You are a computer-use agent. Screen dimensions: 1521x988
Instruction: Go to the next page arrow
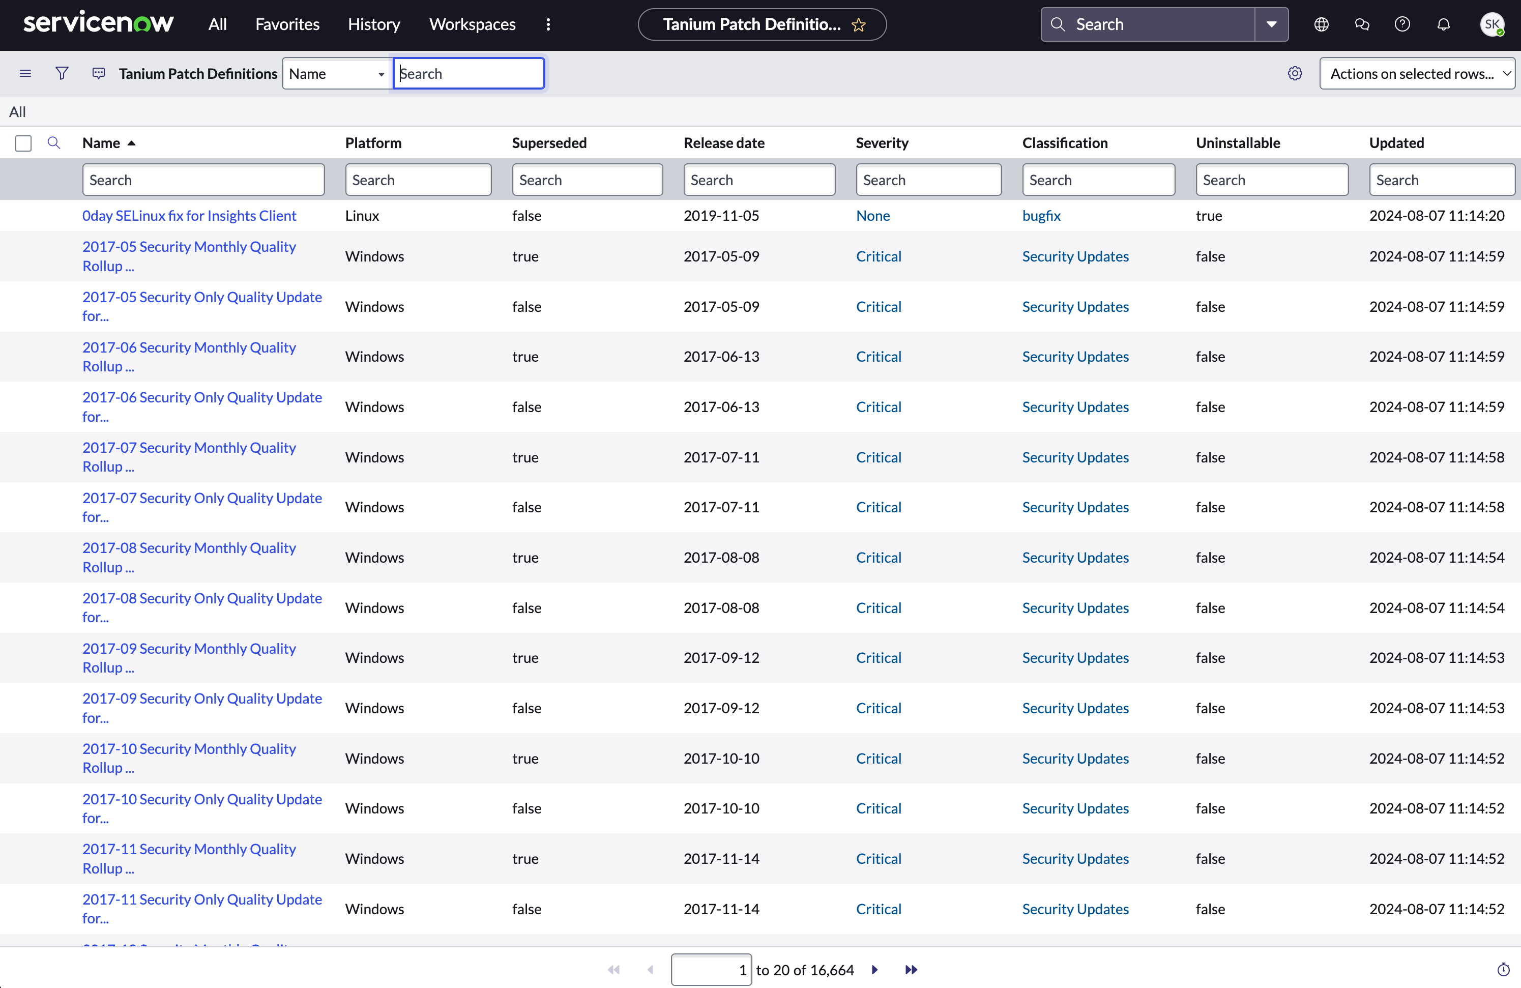click(875, 970)
